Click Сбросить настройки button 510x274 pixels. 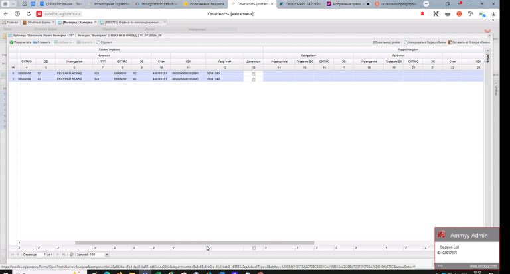click(386, 42)
